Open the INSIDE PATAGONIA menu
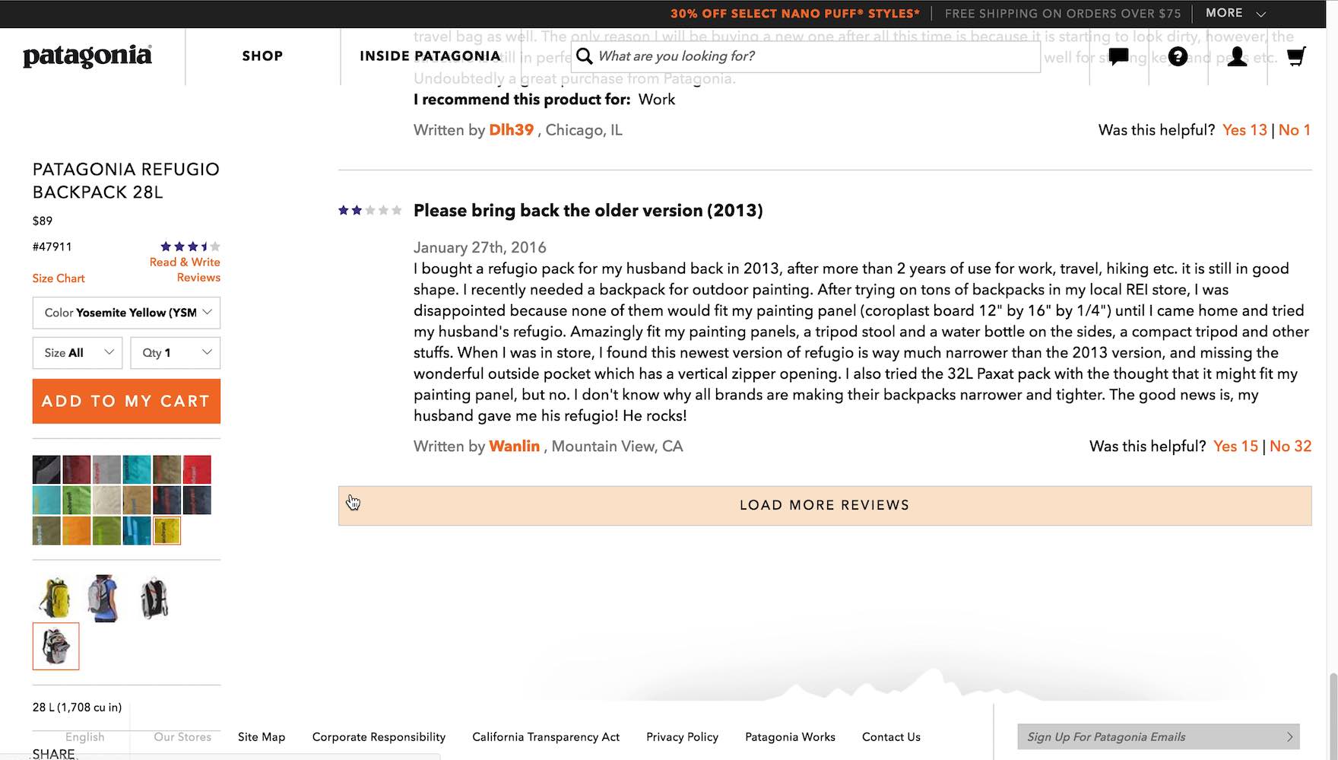The image size is (1338, 760). pos(430,56)
